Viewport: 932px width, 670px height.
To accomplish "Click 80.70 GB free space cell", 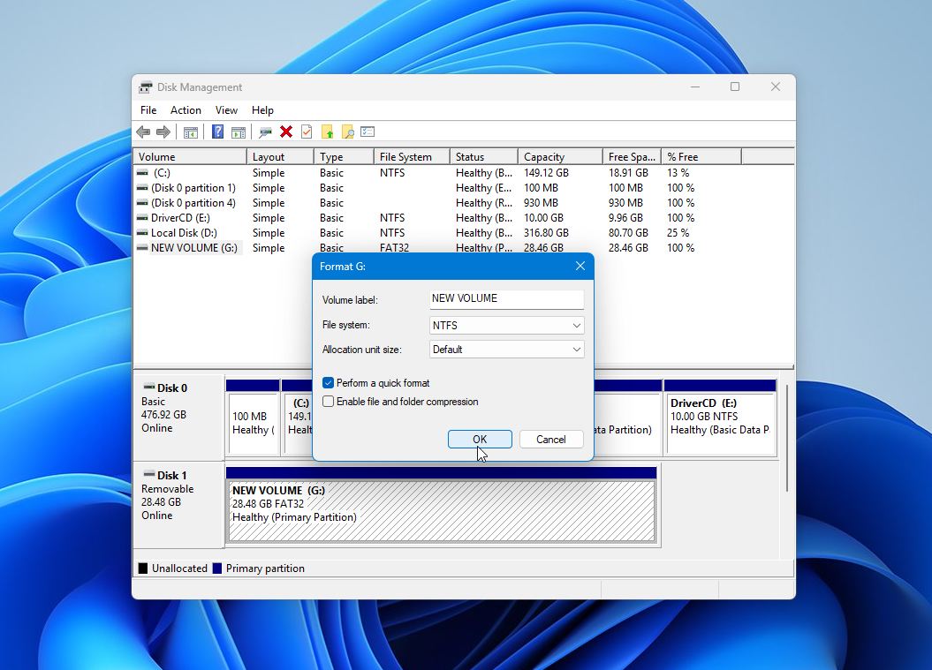I will tap(628, 233).
